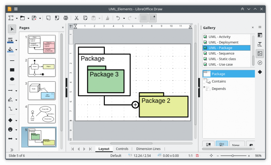Select page 1 thumbnail
Image resolution: width=271 pixels, height=165 pixels.
42,44
